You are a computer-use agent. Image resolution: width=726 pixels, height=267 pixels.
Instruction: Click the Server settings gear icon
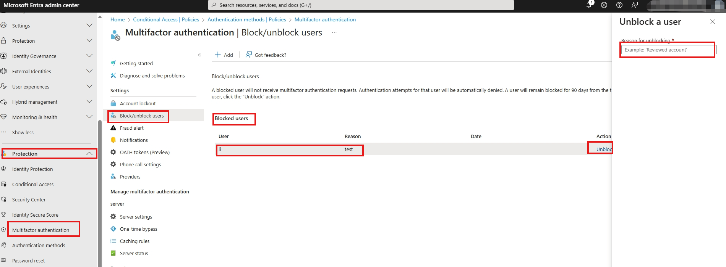113,217
